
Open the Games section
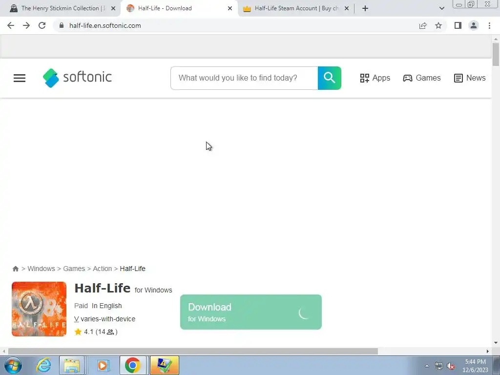click(422, 78)
